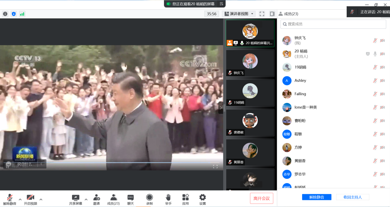Click the 说点什么 comment box

[26, 164]
